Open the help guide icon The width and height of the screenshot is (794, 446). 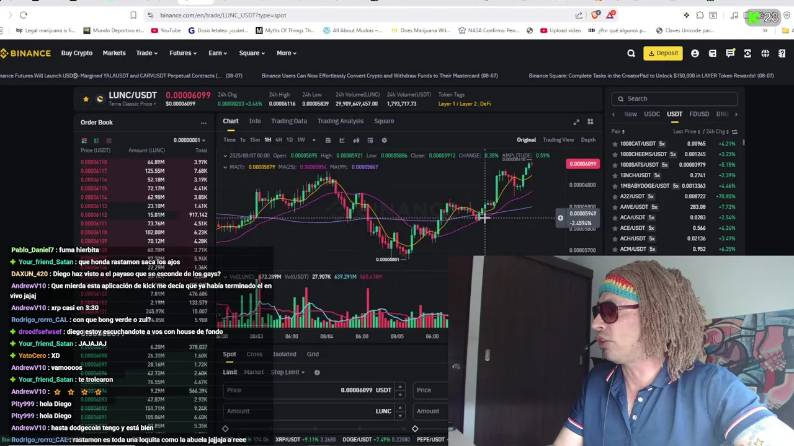pyautogui.click(x=782, y=53)
